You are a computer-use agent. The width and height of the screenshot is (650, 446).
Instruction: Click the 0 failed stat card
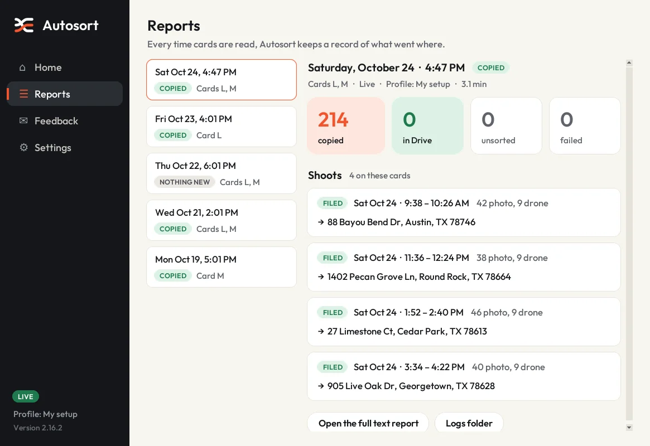[x=585, y=126]
